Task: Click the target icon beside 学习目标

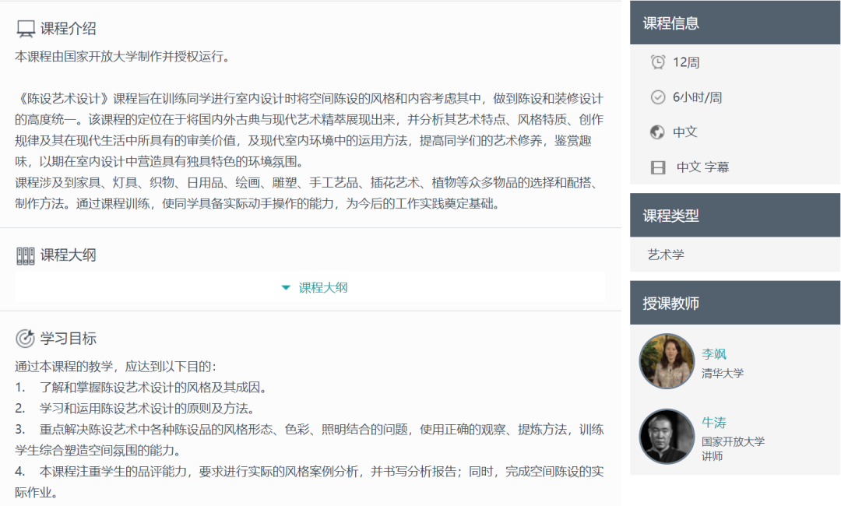Action: point(26,339)
